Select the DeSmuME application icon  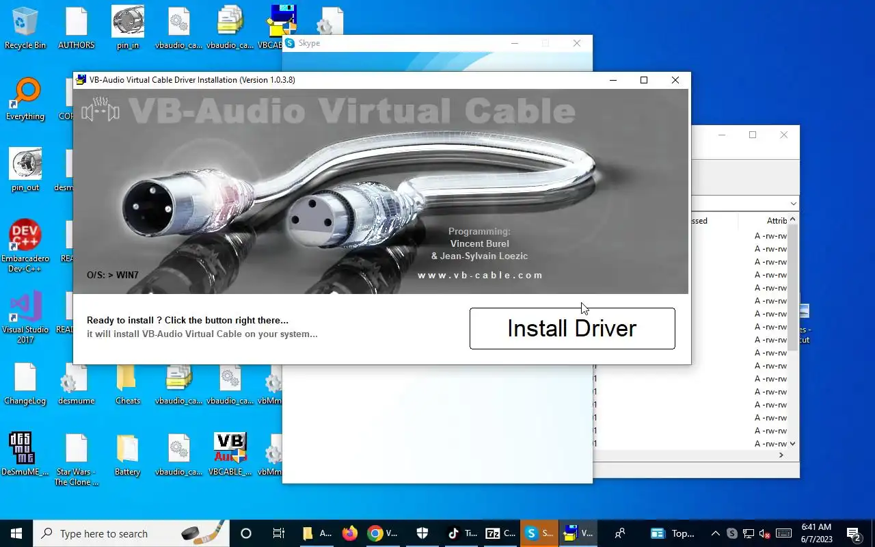click(25, 455)
